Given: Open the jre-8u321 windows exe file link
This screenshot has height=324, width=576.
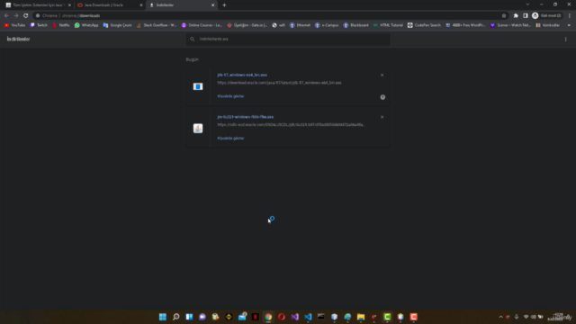Looking at the screenshot, I should pyautogui.click(x=245, y=117).
